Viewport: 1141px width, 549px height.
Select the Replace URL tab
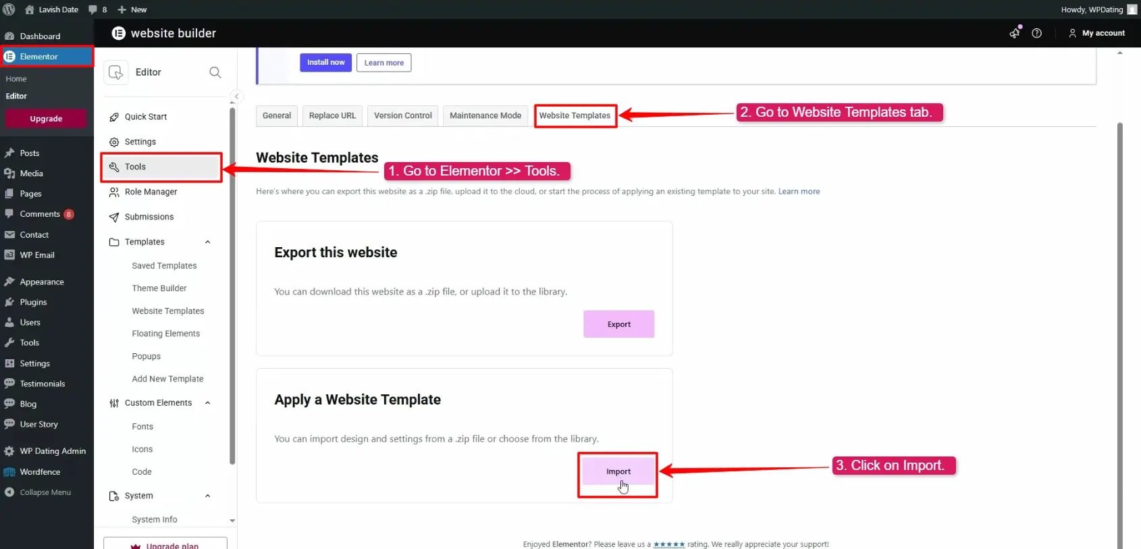pyautogui.click(x=332, y=115)
